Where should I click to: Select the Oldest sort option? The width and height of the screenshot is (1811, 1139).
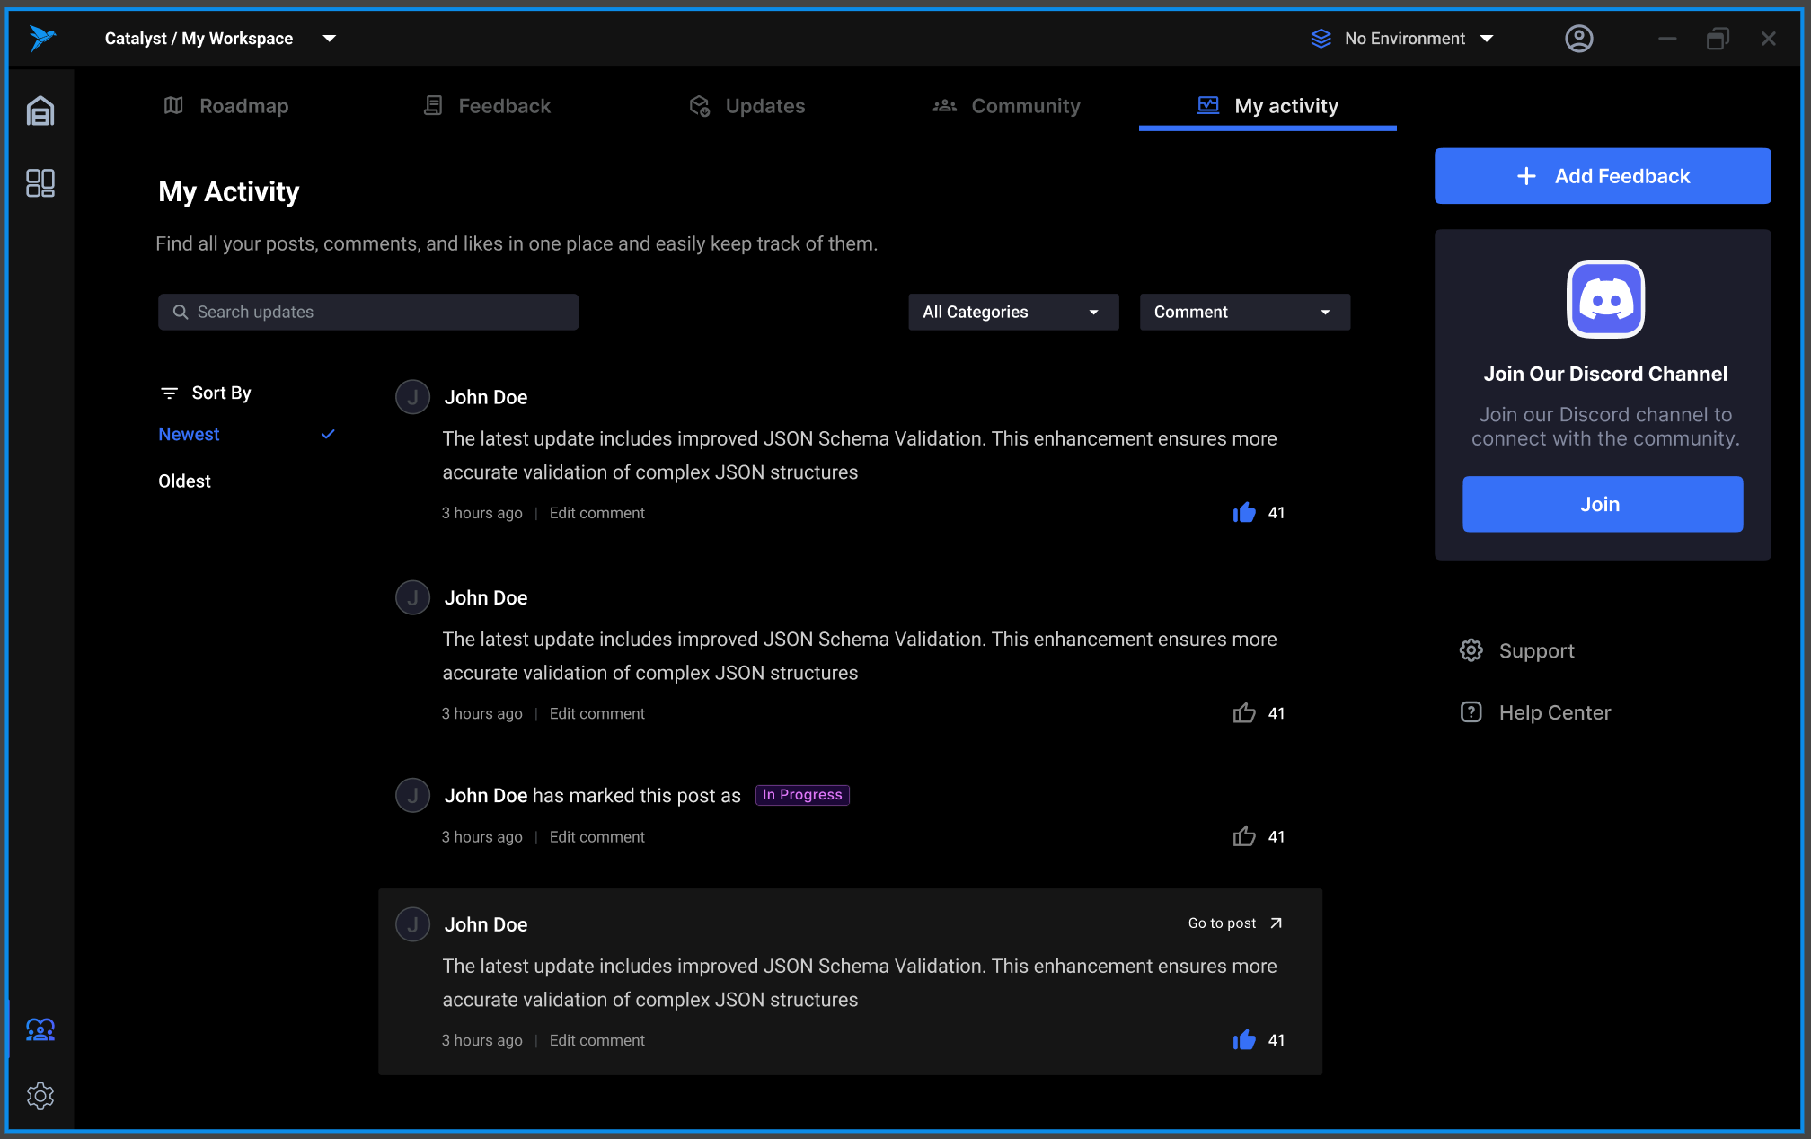[x=185, y=481]
